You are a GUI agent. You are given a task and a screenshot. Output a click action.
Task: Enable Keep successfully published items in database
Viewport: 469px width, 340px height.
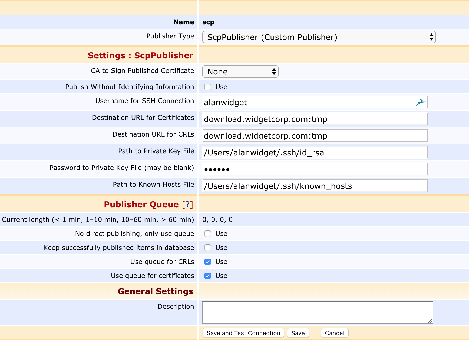pos(208,248)
